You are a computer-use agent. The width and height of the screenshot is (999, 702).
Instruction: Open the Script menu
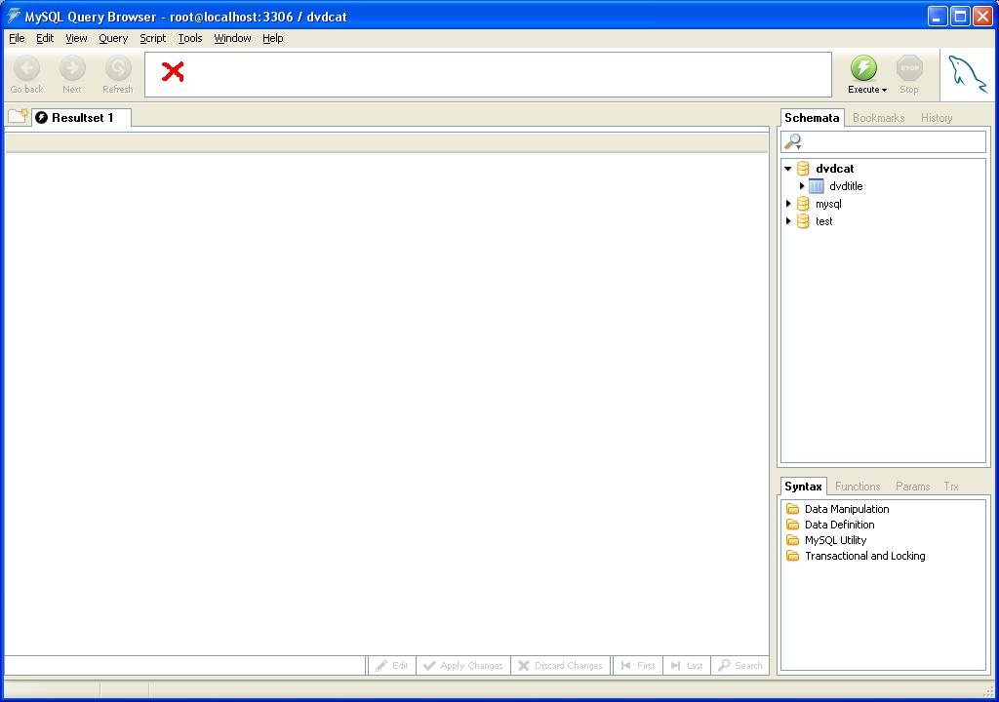[x=153, y=38]
